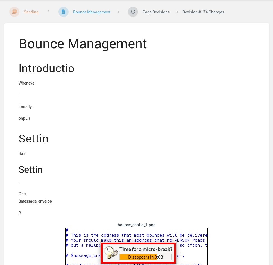Image resolution: width=273 pixels, height=265 pixels.
Task: Open the Sending breadcrumb link
Action: pos(31,12)
